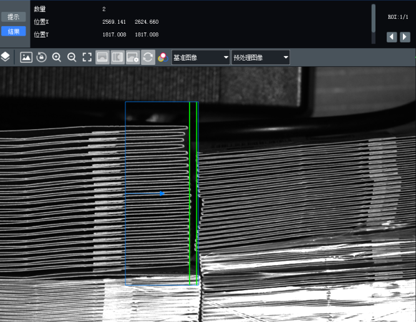Click the fit-to-screen icon
The image size is (416, 322).
click(x=87, y=57)
